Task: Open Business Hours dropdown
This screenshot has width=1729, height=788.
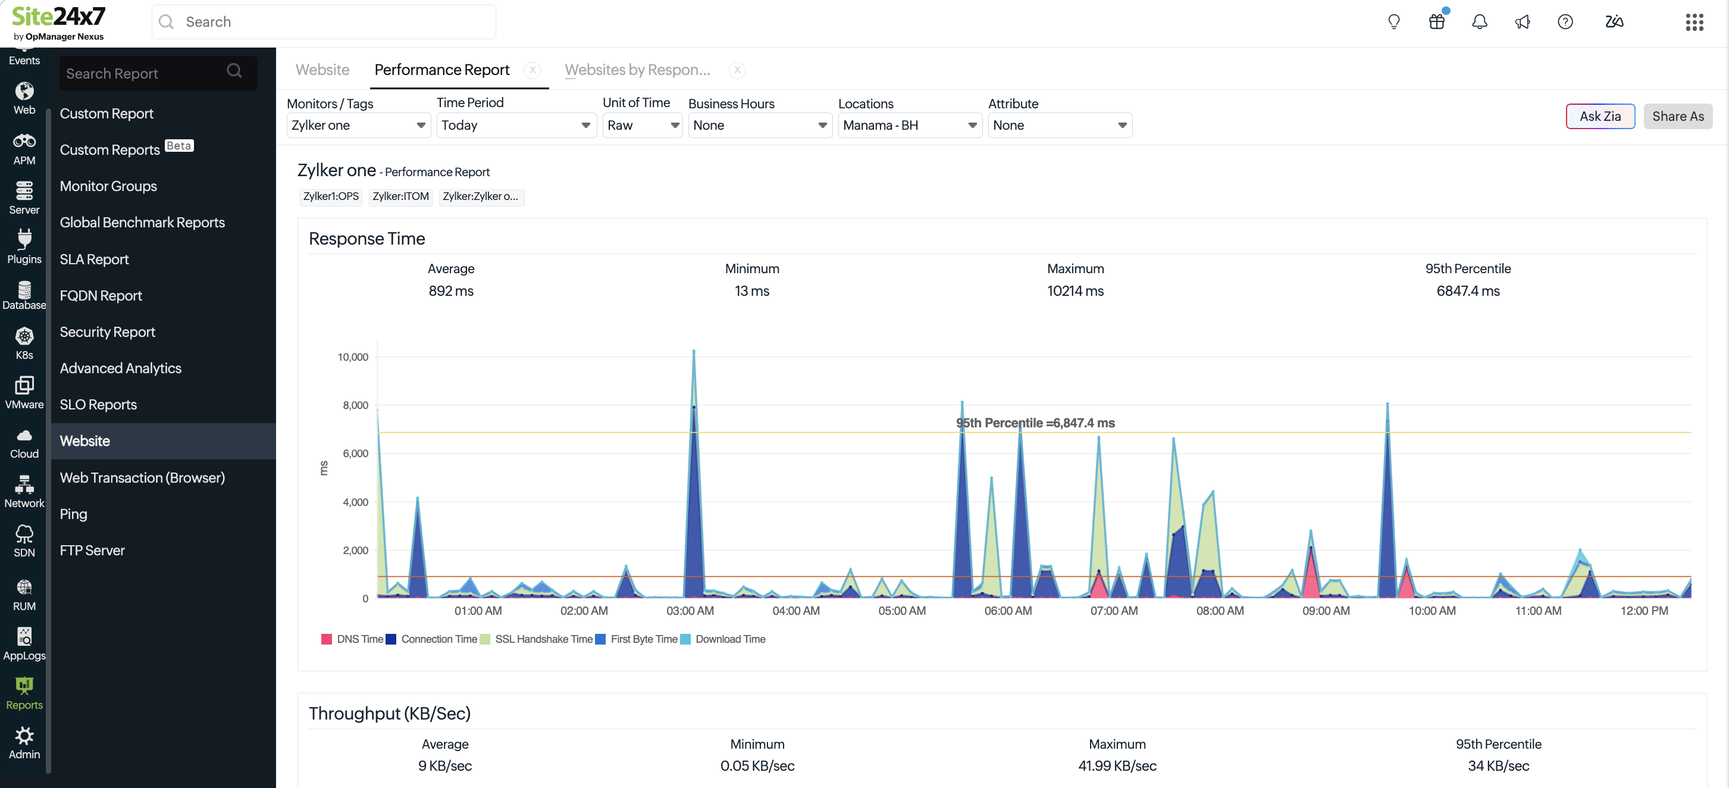Action: point(760,126)
